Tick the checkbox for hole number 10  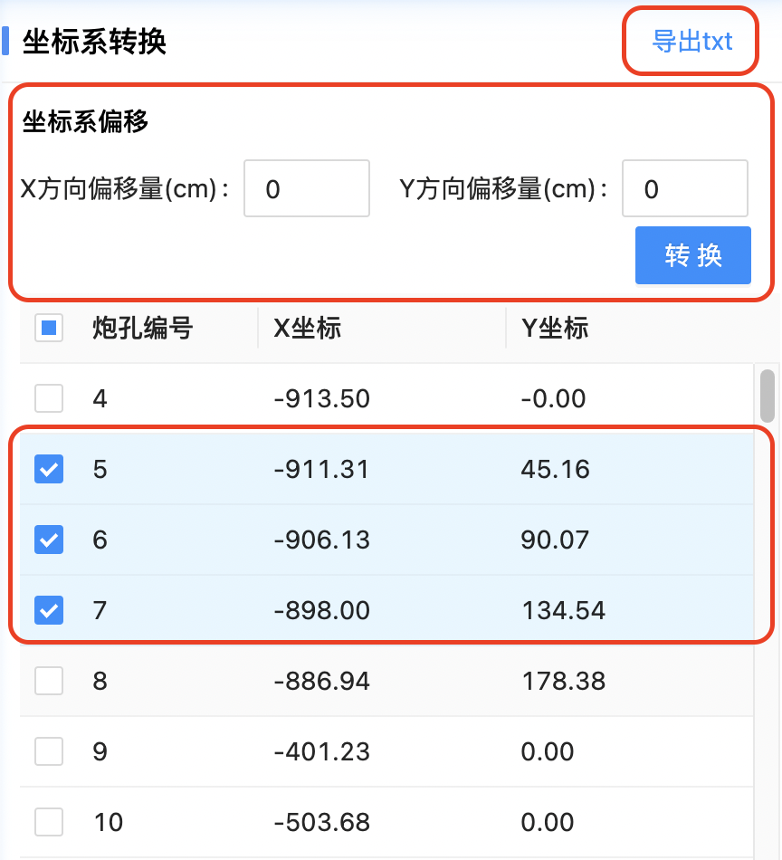coord(49,822)
